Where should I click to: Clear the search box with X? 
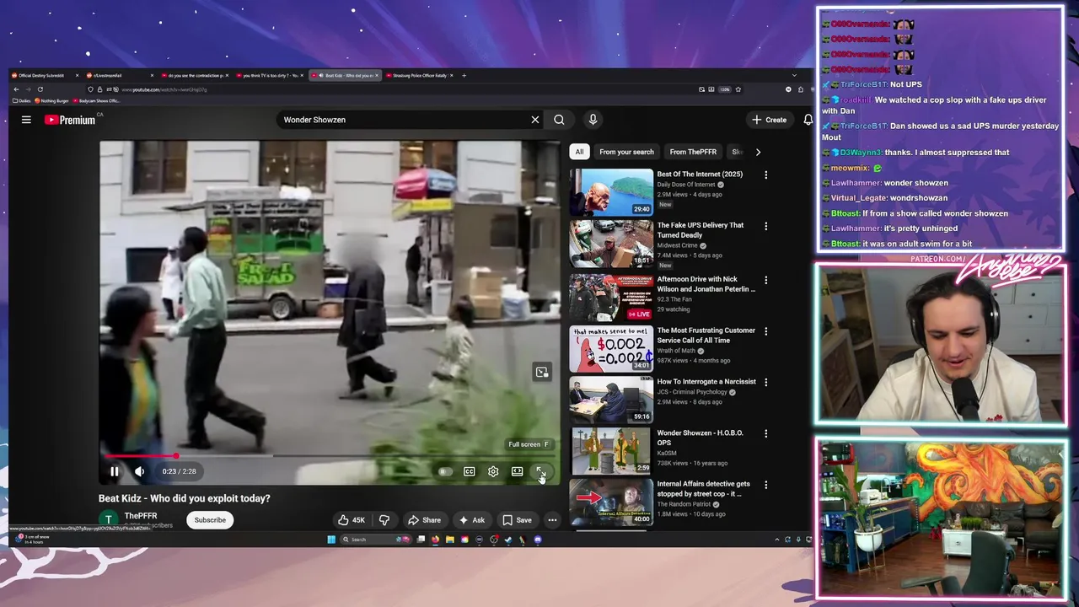click(534, 120)
